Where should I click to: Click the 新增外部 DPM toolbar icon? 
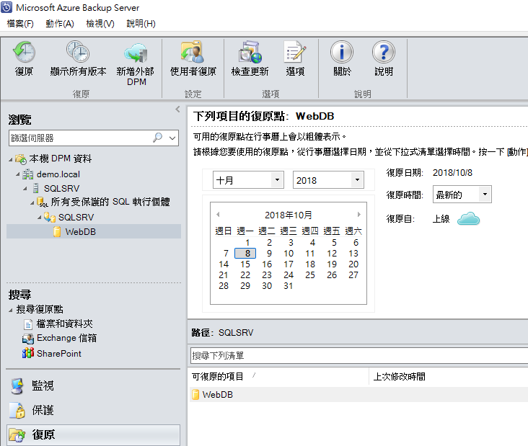tap(136, 53)
